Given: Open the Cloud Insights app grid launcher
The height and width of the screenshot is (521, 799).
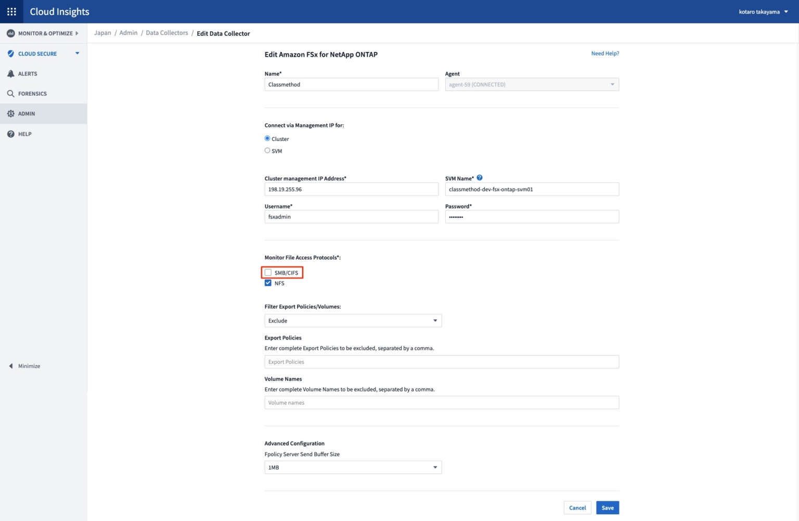Looking at the screenshot, I should tap(11, 11).
